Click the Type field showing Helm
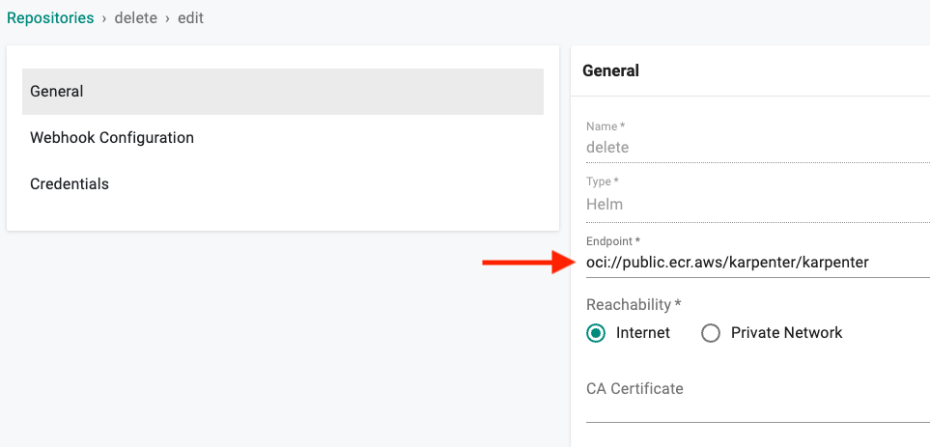Viewport: 930px width, 447px height. pyautogui.click(x=758, y=205)
